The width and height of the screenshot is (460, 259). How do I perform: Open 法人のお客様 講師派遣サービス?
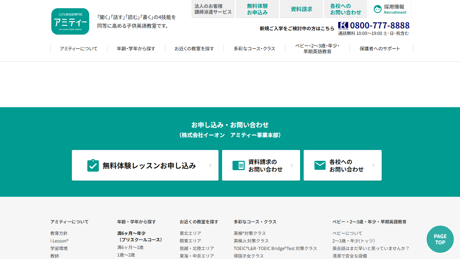(213, 9)
